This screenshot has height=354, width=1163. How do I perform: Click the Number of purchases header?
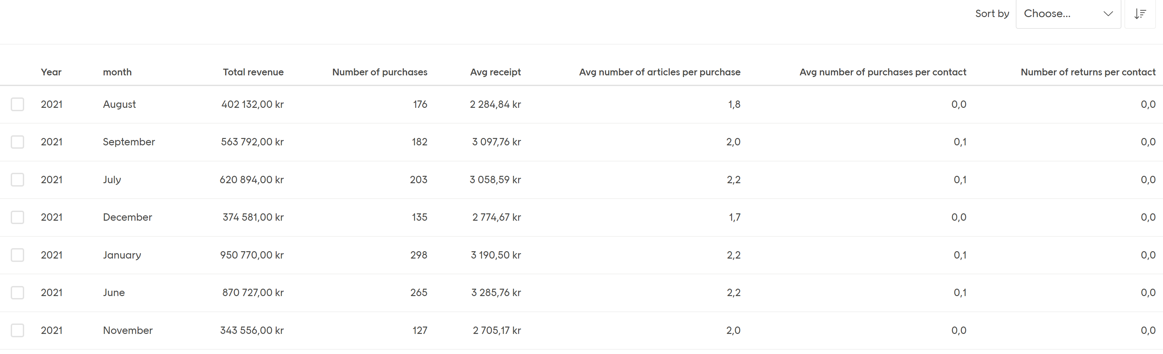(380, 72)
